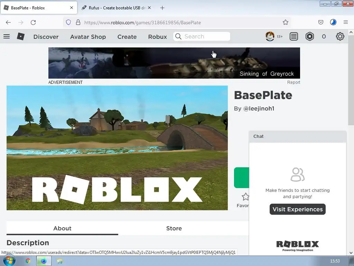Viewport: 354px width, 266px height.
Task: Open the user avatar profile icon
Action: pyautogui.click(x=270, y=36)
